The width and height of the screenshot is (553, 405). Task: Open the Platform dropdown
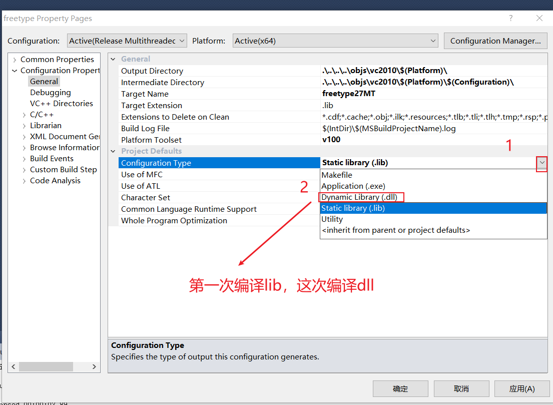pyautogui.click(x=335, y=41)
